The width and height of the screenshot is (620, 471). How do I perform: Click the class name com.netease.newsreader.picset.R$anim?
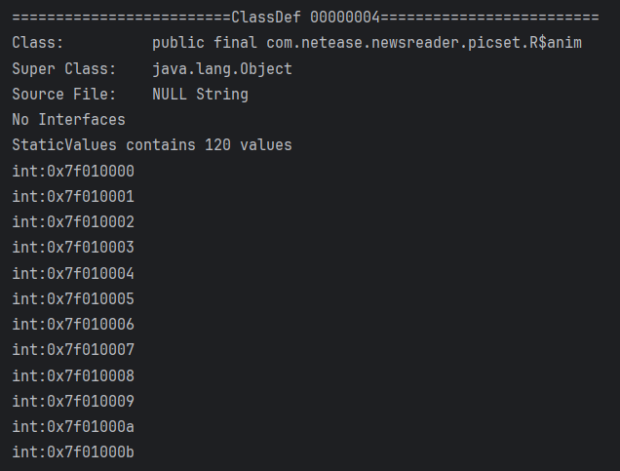click(424, 43)
